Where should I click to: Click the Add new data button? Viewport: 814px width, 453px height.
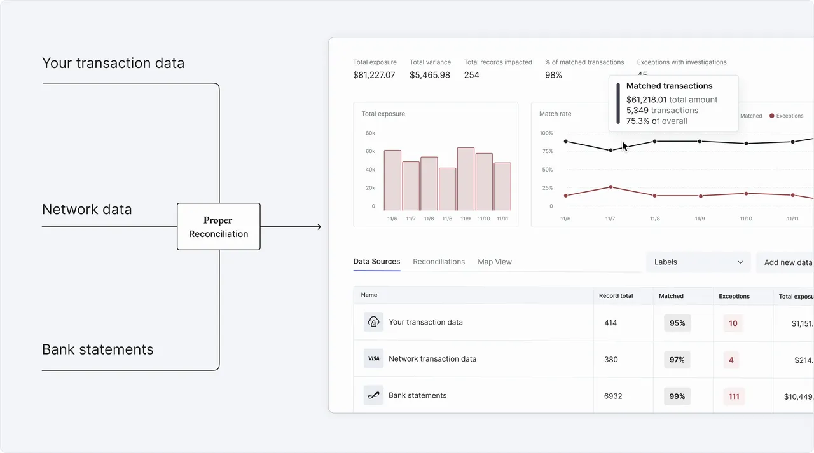(785, 262)
